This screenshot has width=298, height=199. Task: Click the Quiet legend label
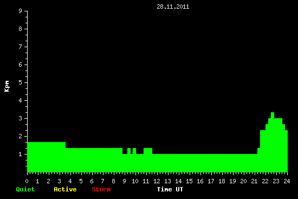(25, 189)
